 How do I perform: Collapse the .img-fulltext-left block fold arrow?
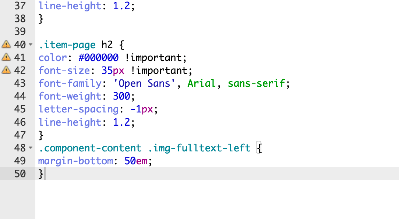click(31, 148)
